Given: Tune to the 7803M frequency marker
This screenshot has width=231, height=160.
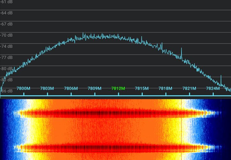Looking at the screenshot, I should coord(47,88).
